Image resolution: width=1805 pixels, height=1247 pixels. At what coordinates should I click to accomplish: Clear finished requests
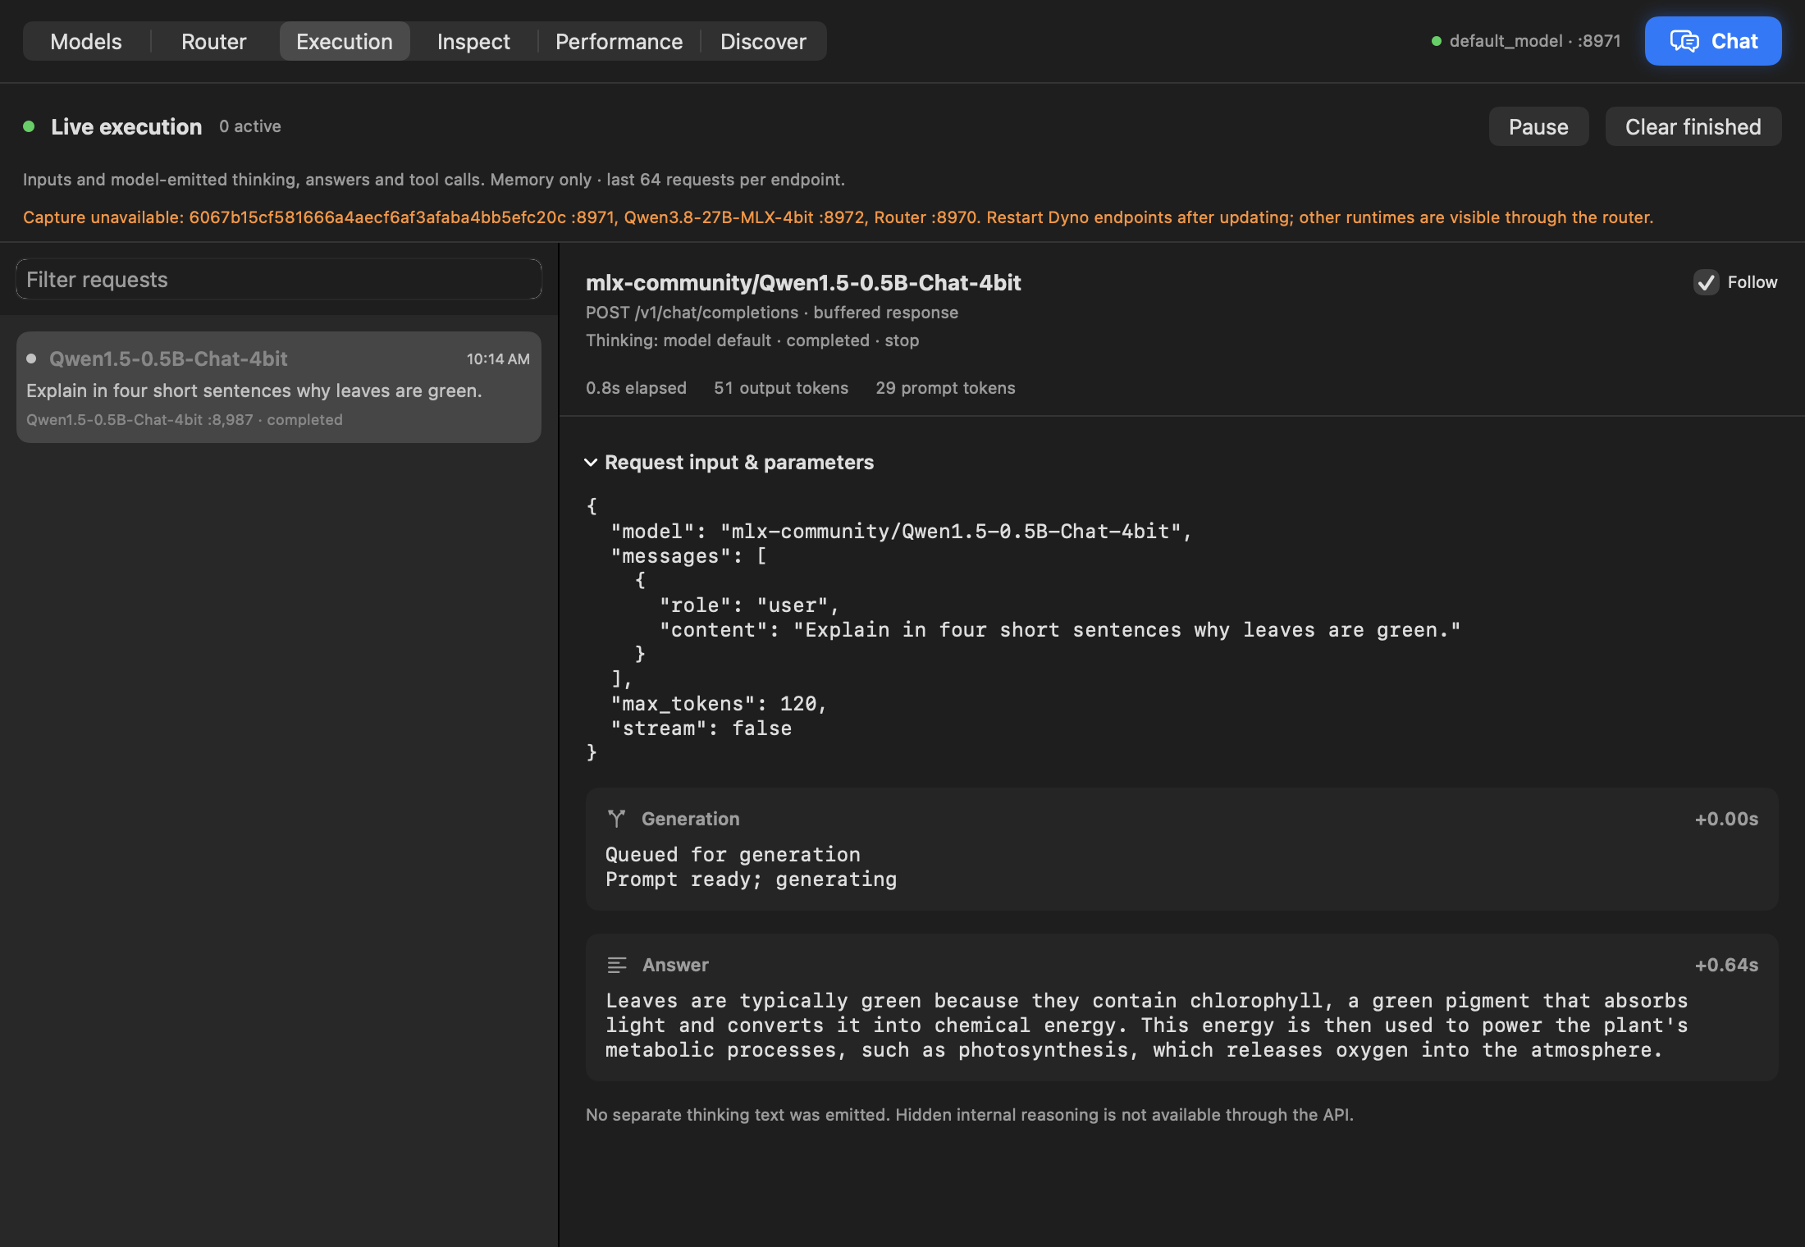(x=1693, y=126)
